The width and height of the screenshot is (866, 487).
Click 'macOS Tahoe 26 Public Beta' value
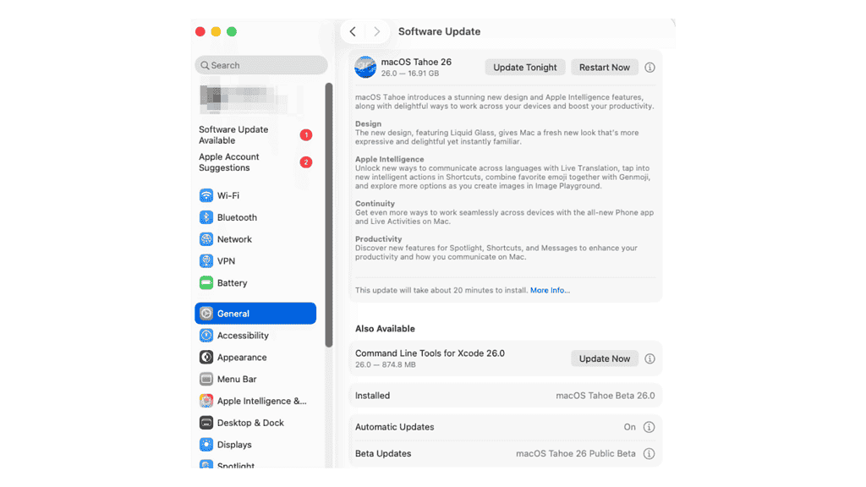pyautogui.click(x=575, y=454)
